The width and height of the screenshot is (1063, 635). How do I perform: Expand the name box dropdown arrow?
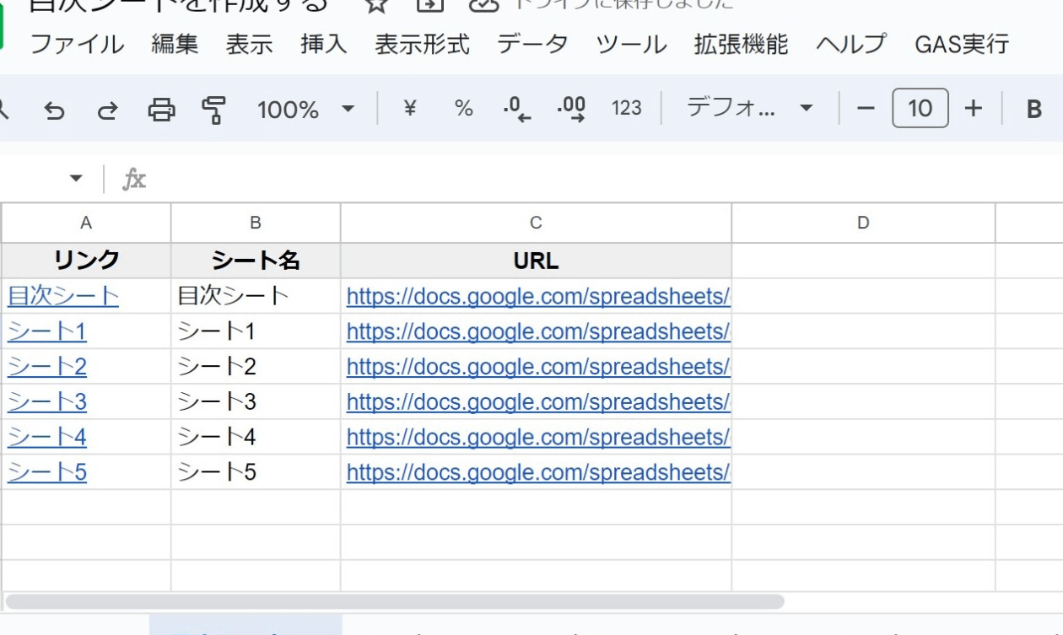click(76, 178)
